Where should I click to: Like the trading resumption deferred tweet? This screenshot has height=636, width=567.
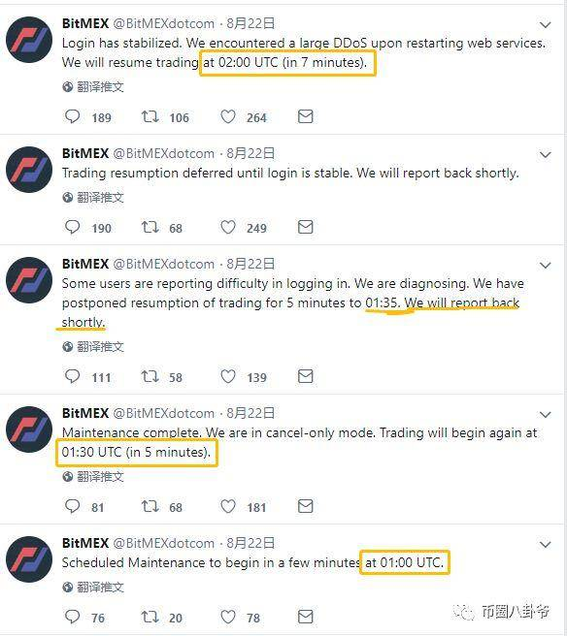[228, 227]
